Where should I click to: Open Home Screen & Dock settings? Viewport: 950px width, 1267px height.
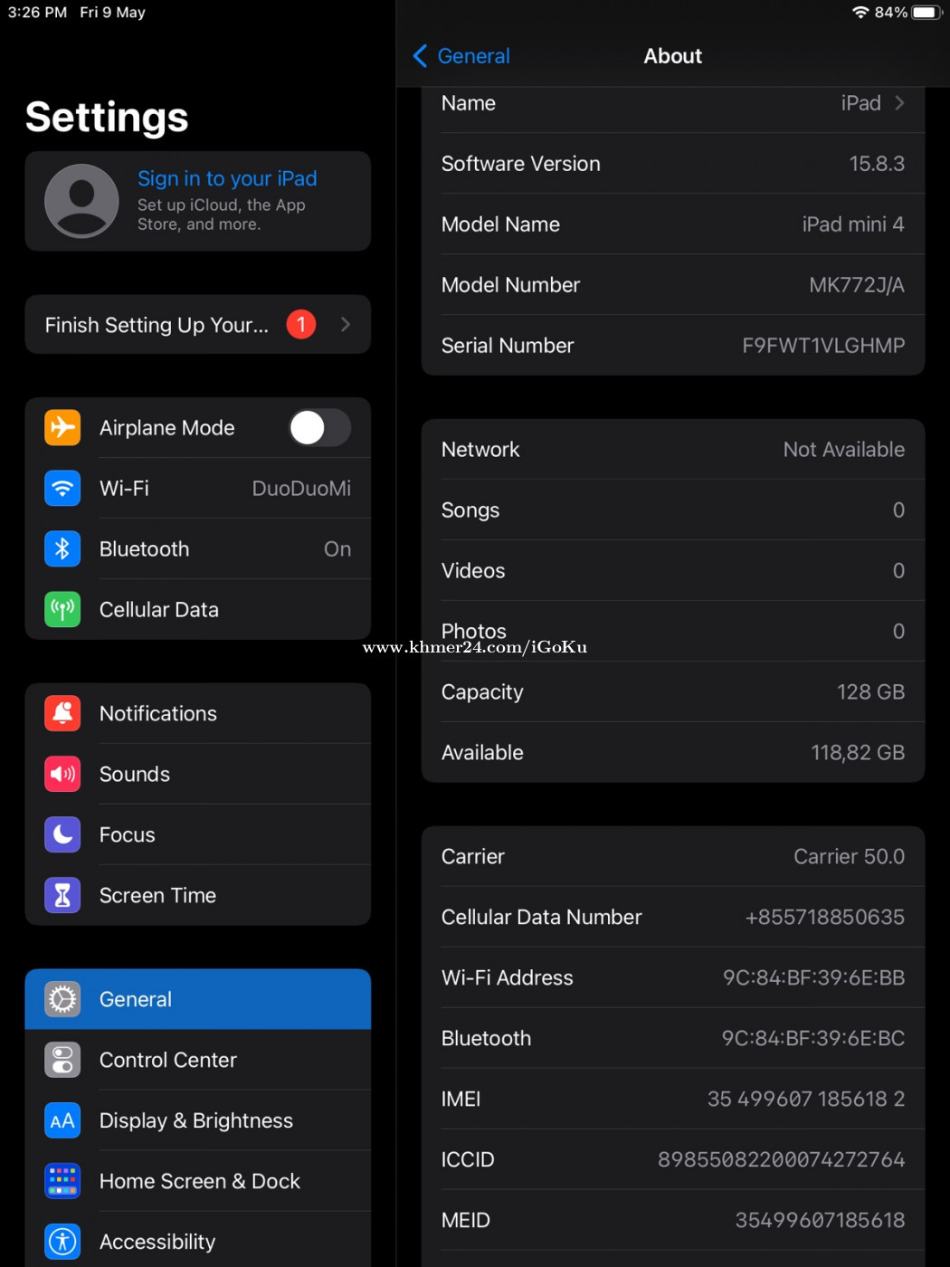click(198, 1181)
